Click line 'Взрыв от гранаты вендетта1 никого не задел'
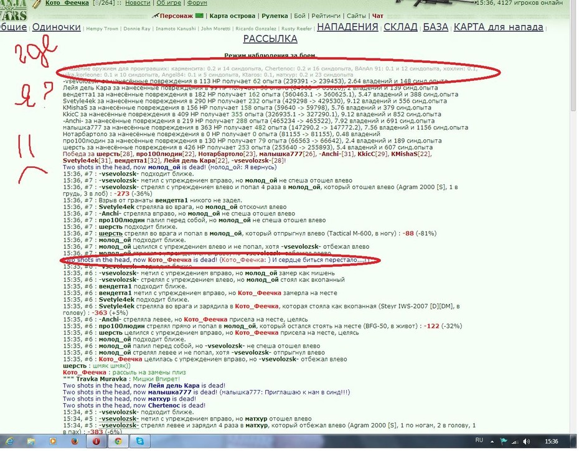 point(153,200)
